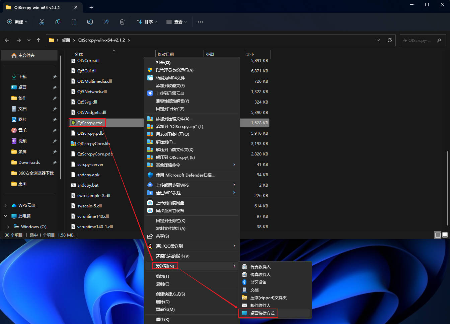Open the 下载 folder in sidebar
The width and height of the screenshot is (450, 324).
click(22, 77)
